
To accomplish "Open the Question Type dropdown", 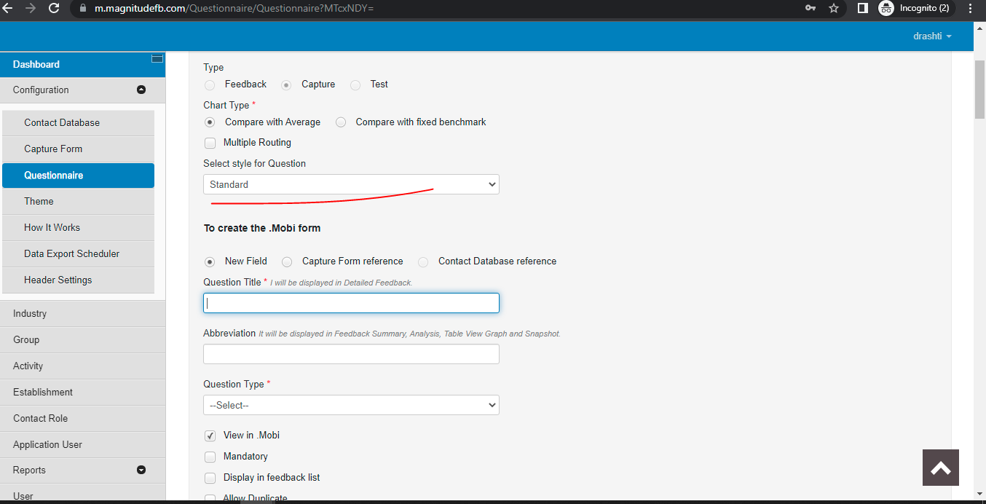I will coord(351,405).
